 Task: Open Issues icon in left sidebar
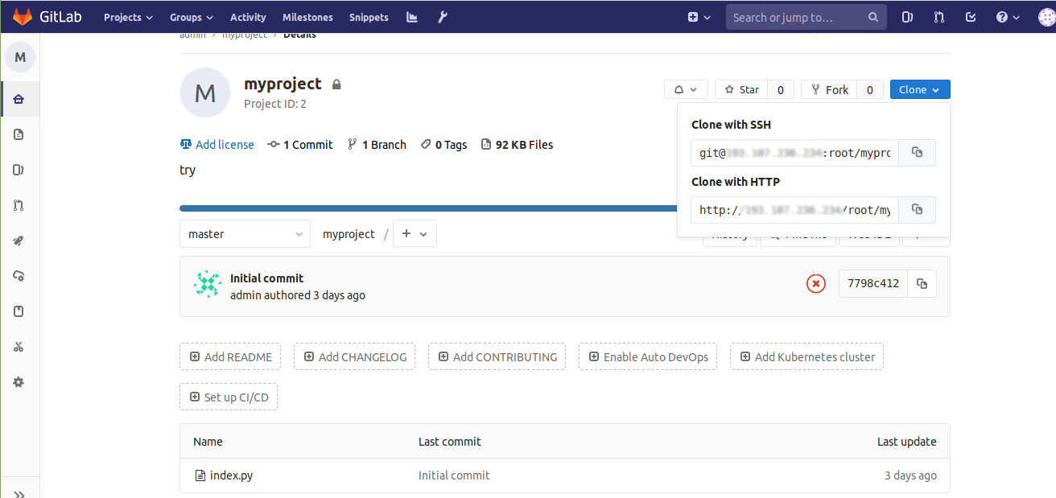19,170
